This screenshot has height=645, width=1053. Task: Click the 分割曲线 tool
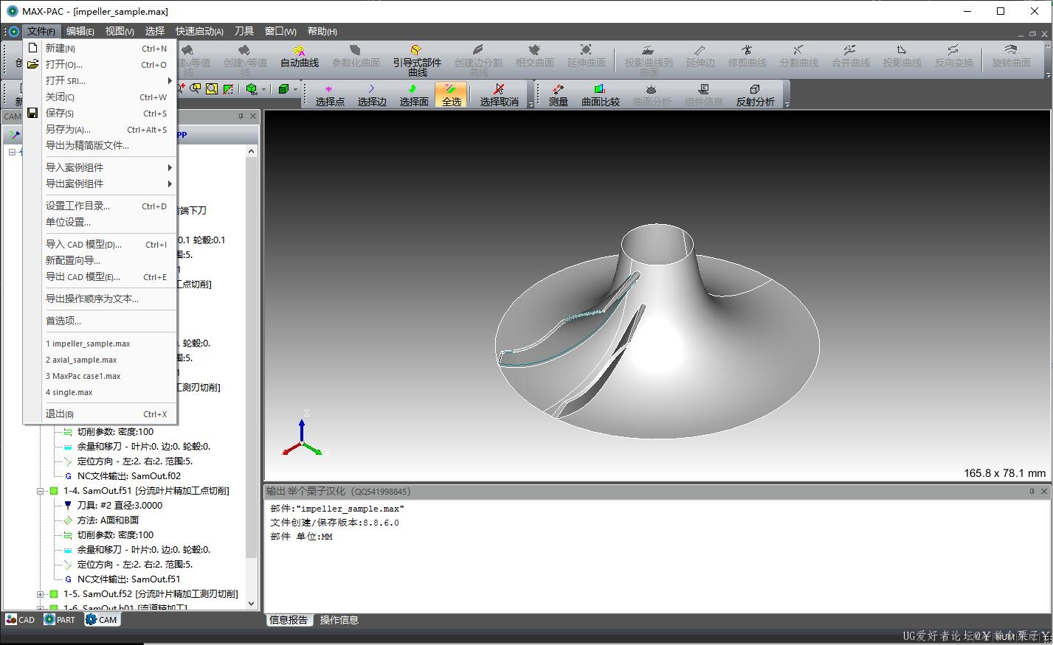pyautogui.click(x=799, y=56)
